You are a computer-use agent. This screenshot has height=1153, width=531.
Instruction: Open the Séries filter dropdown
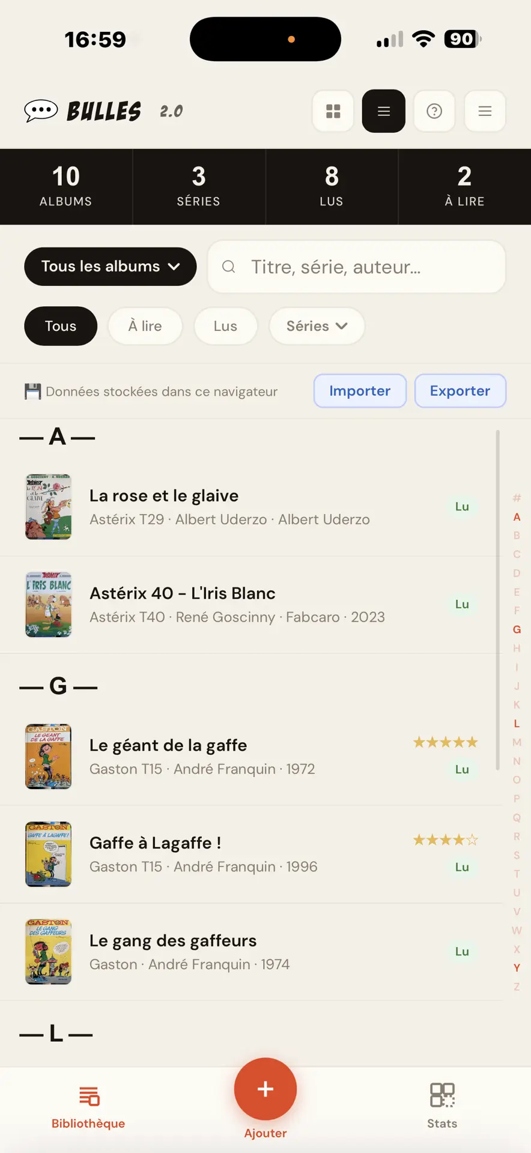tap(317, 326)
